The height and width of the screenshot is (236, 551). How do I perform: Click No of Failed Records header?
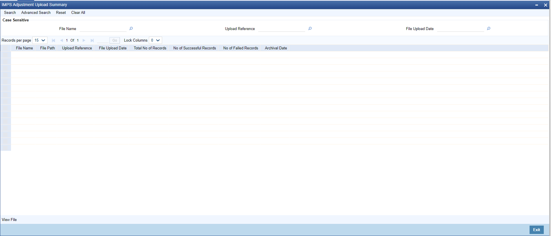[241, 48]
